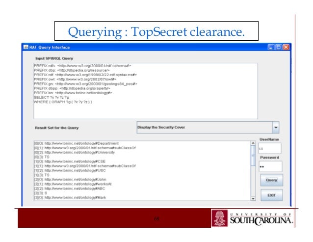Focus the Password input field
The width and height of the screenshot is (313, 242).
click(270, 167)
